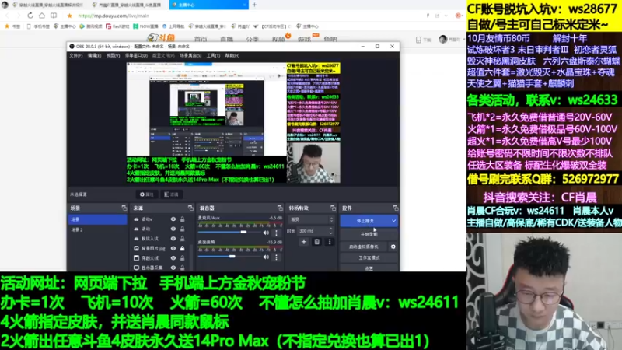Click the Douyu logo on the webpage
Screen dimensions: 622x350
(x=161, y=38)
